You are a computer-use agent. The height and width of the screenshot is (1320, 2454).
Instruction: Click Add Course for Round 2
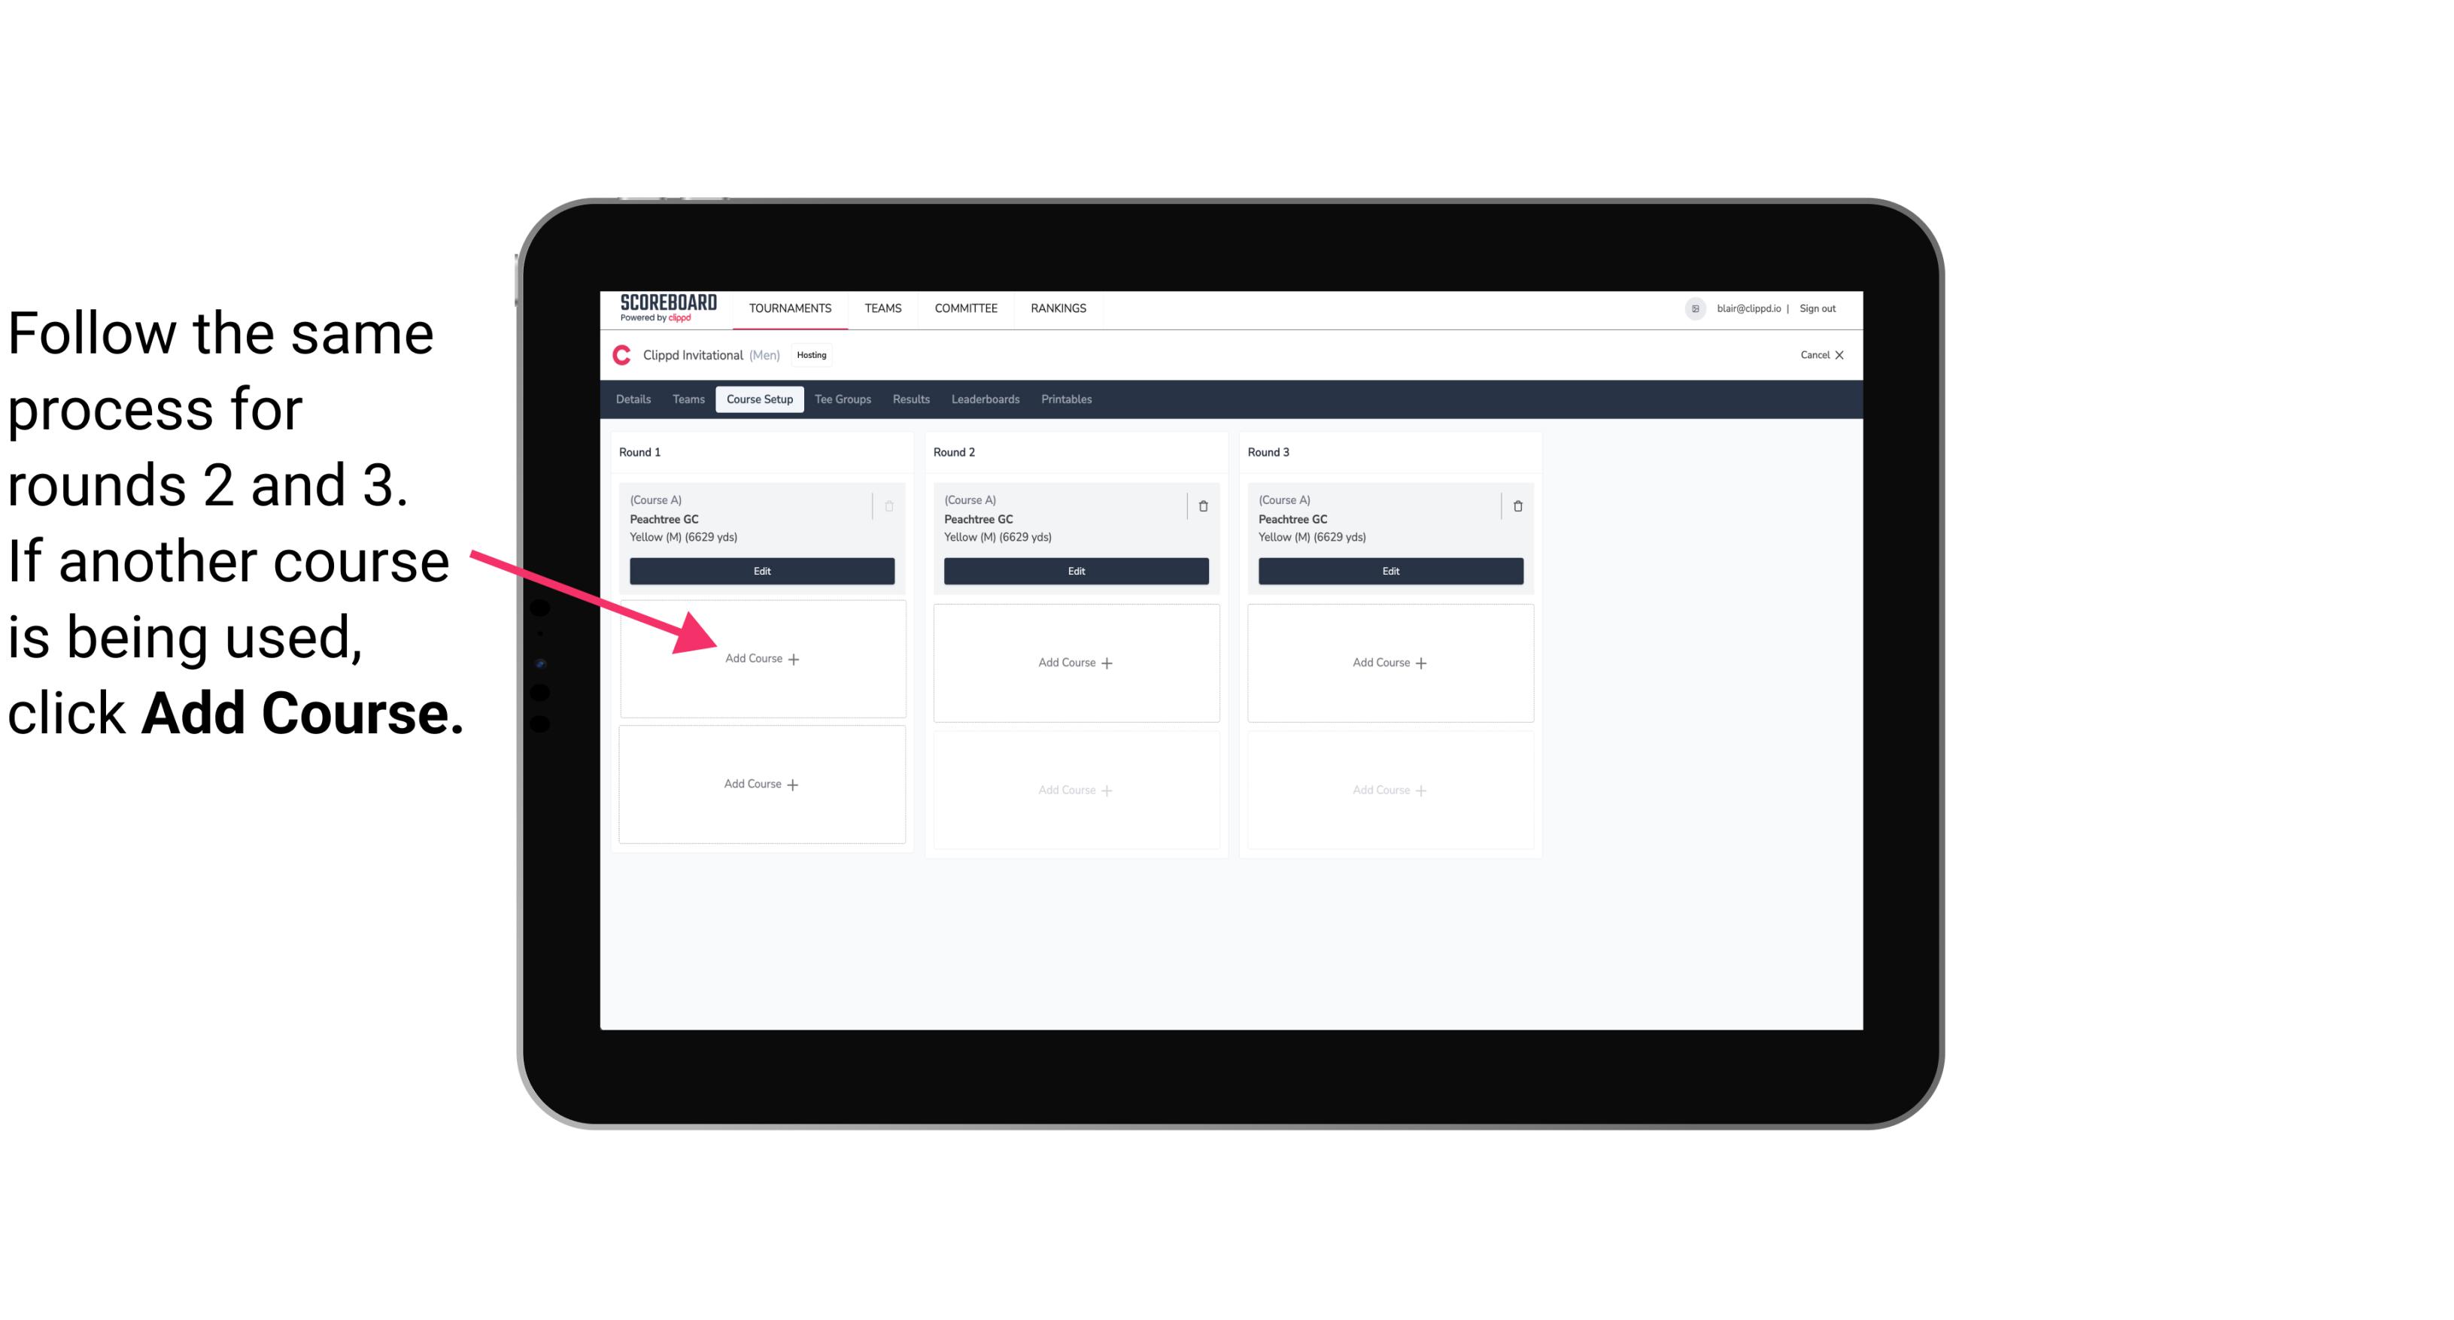click(1074, 662)
